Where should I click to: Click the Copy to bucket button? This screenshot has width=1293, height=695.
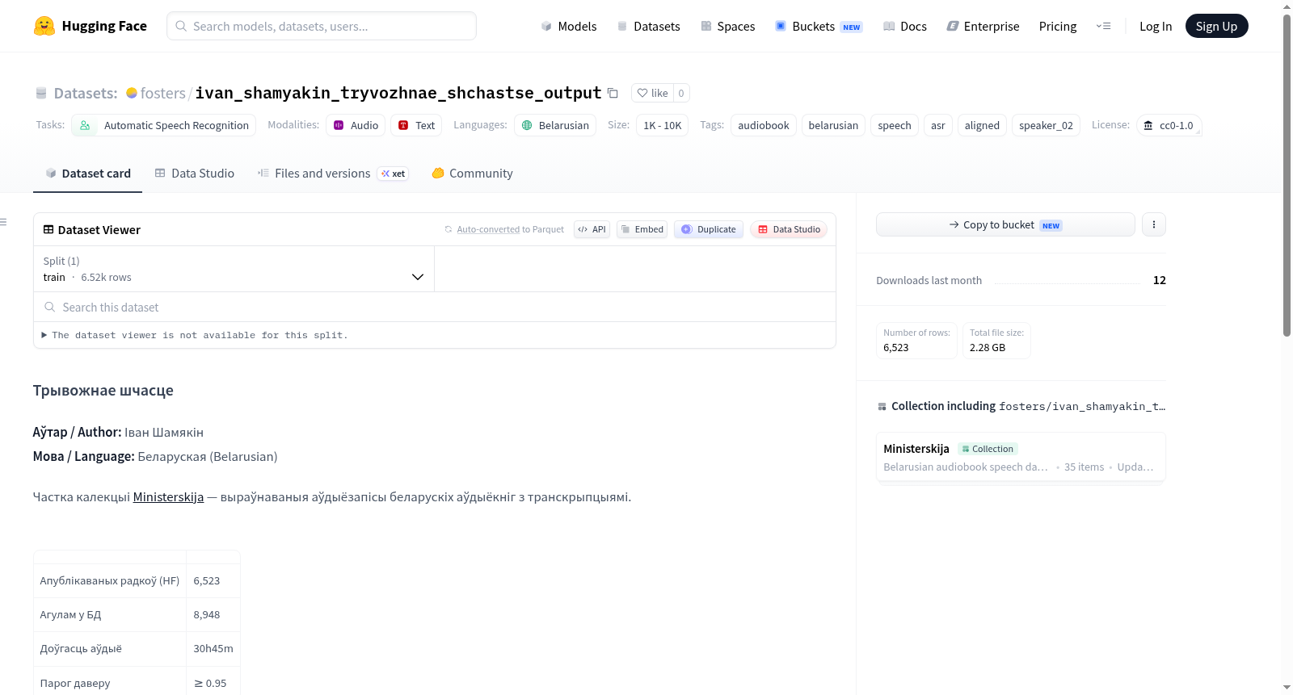point(1005,224)
